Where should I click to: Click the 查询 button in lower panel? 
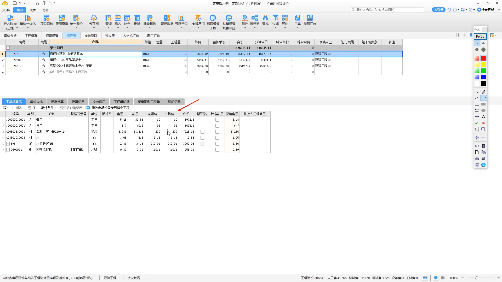31,108
